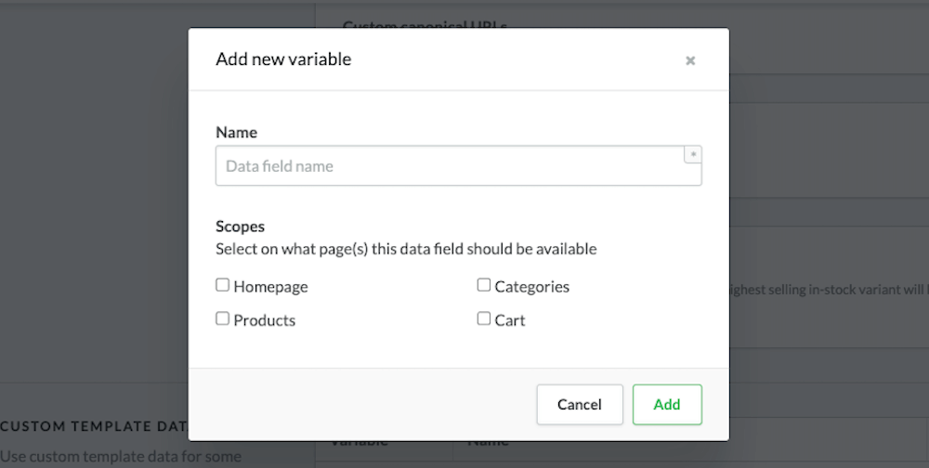Select the Products label text
Viewport: 929px width, 468px height.
point(264,320)
